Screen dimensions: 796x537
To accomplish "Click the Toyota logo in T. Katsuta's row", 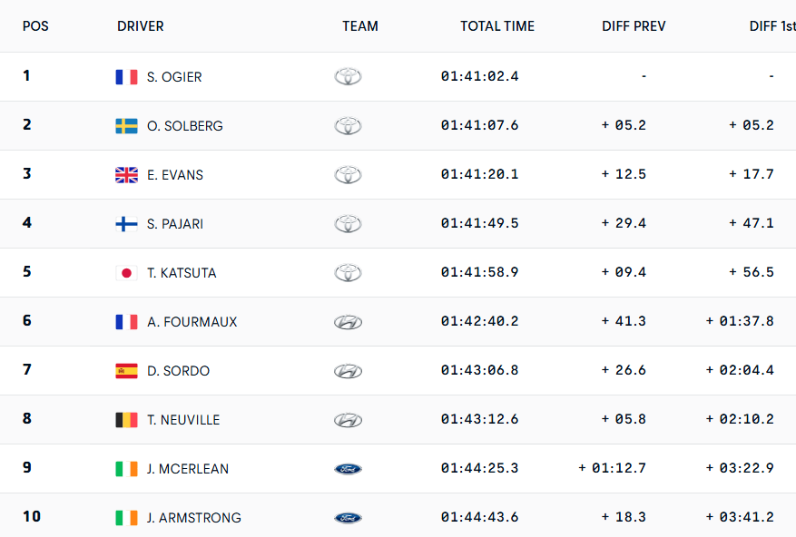I will click(x=348, y=273).
